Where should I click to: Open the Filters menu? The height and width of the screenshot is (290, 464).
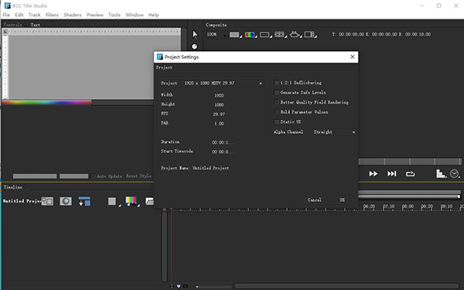click(x=52, y=15)
